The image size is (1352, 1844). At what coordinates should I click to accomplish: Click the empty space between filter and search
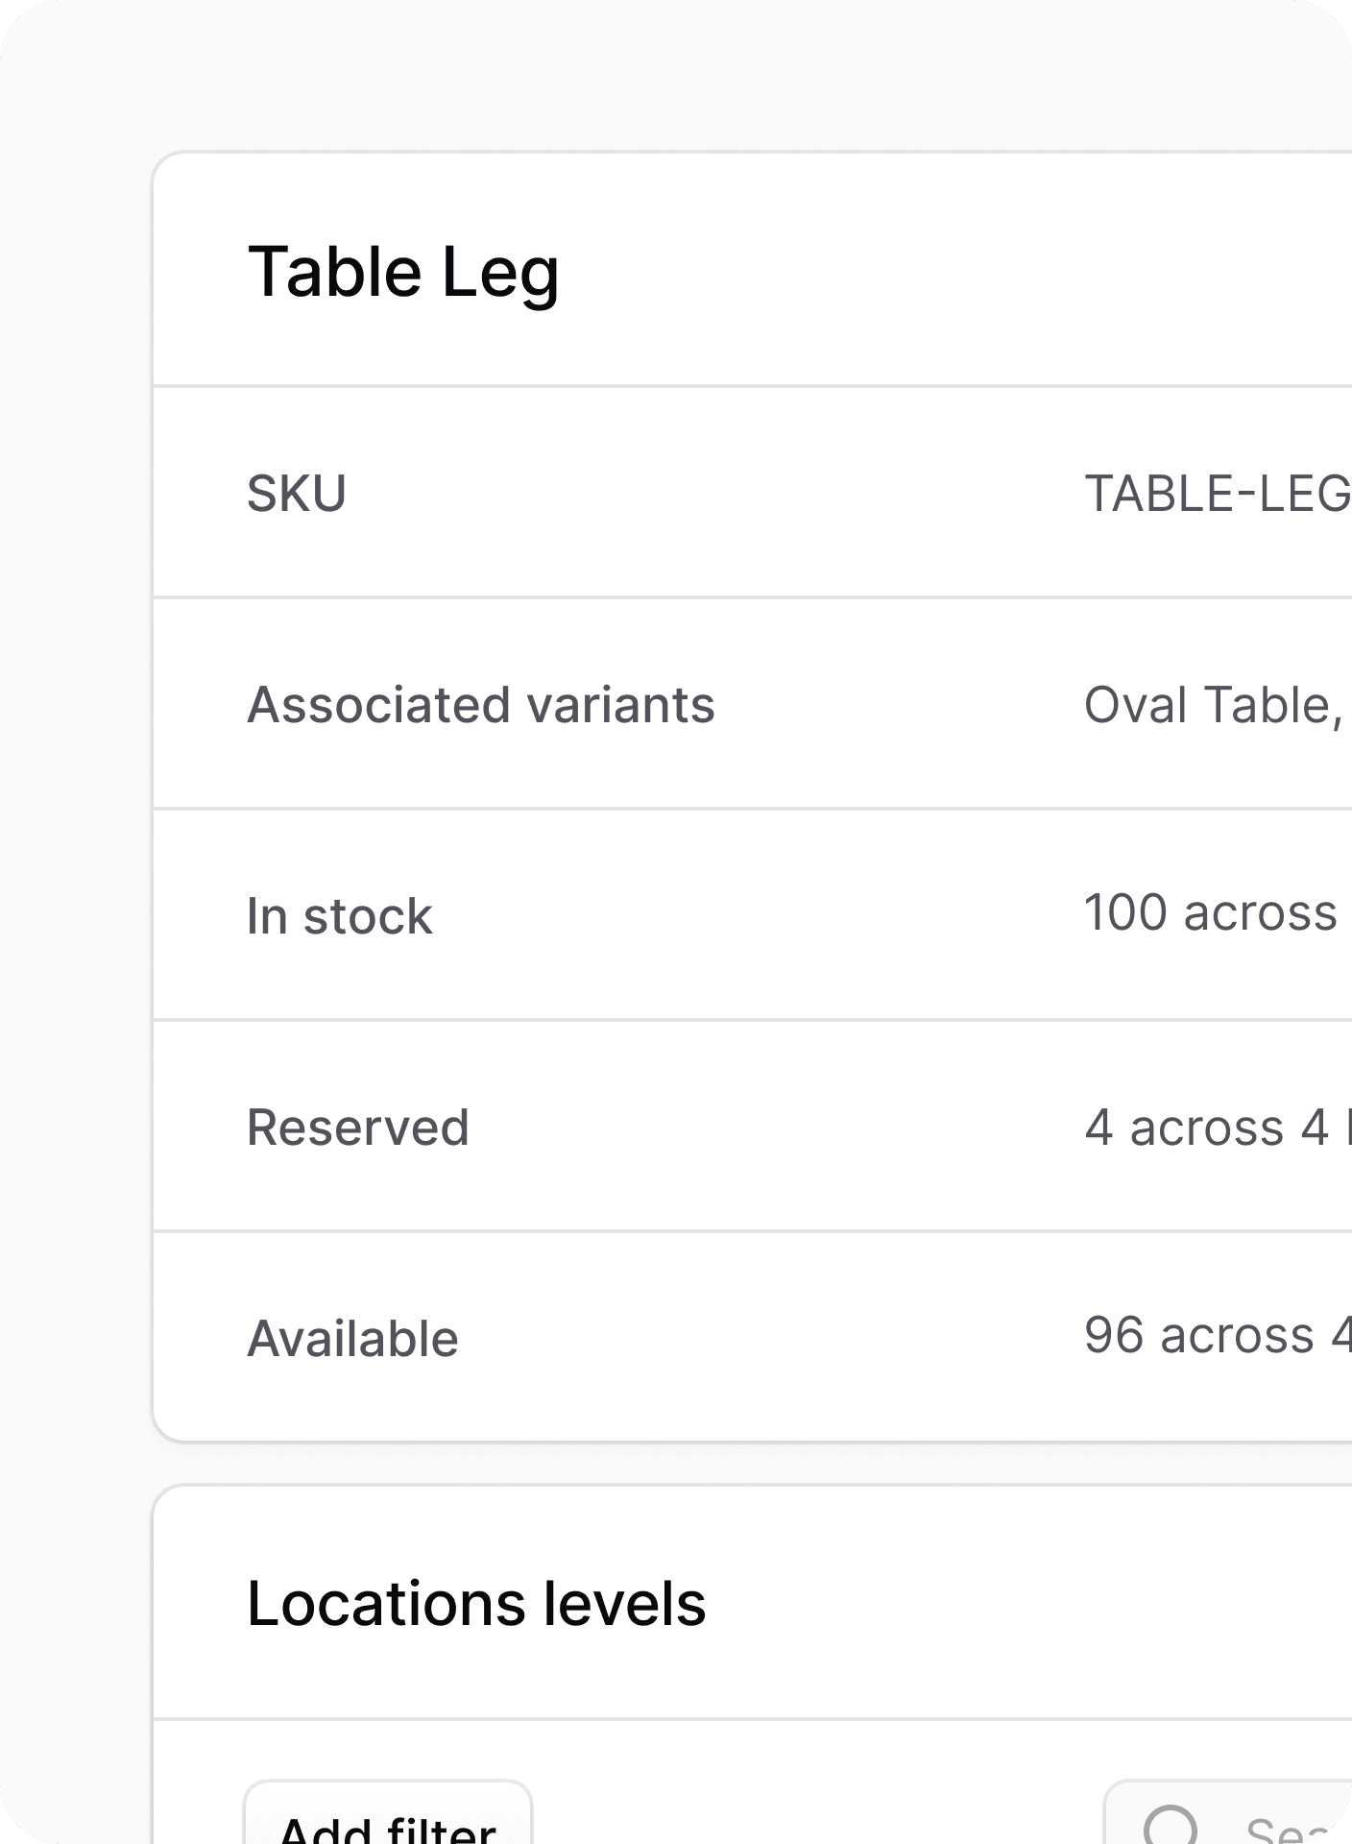click(x=816, y=1815)
